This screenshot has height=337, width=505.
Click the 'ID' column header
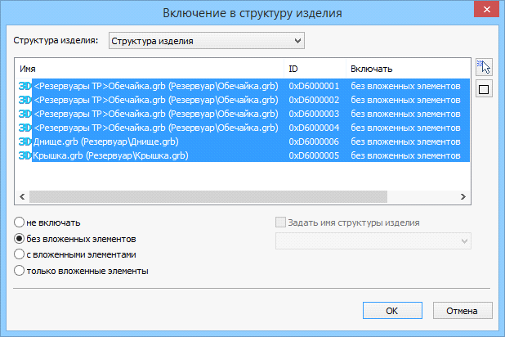(x=315, y=68)
